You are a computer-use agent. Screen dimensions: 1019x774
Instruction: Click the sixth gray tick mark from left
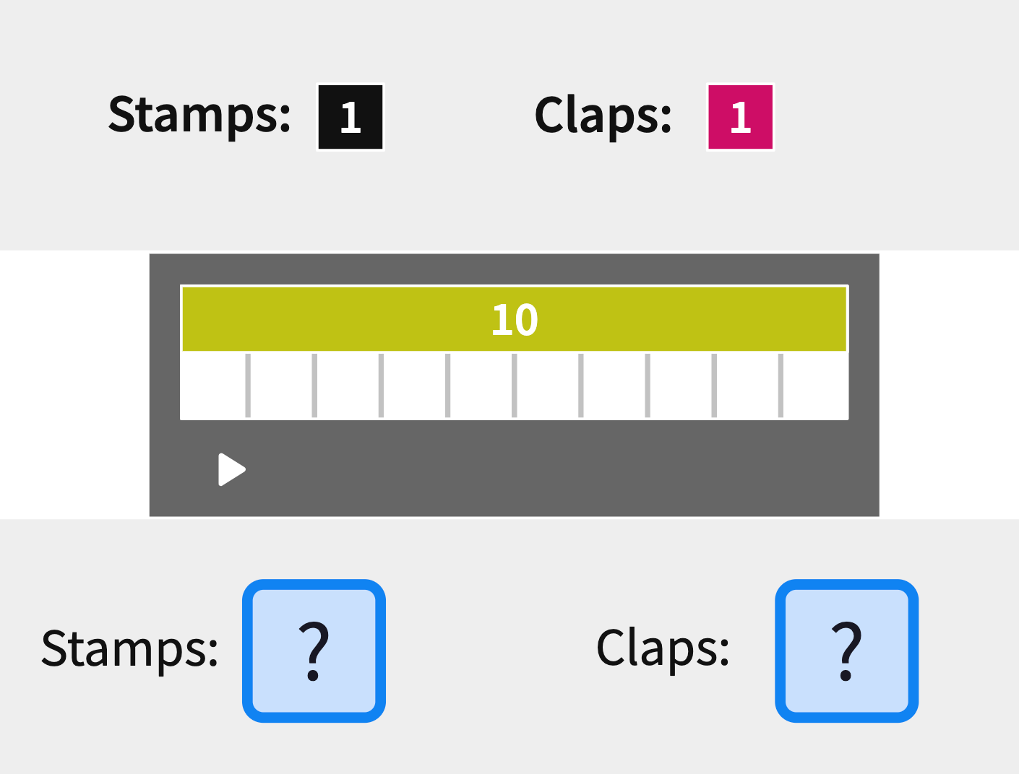(580, 385)
